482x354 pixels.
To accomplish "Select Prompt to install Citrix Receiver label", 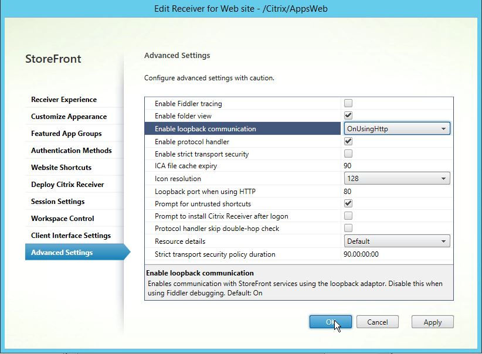I will (221, 216).
